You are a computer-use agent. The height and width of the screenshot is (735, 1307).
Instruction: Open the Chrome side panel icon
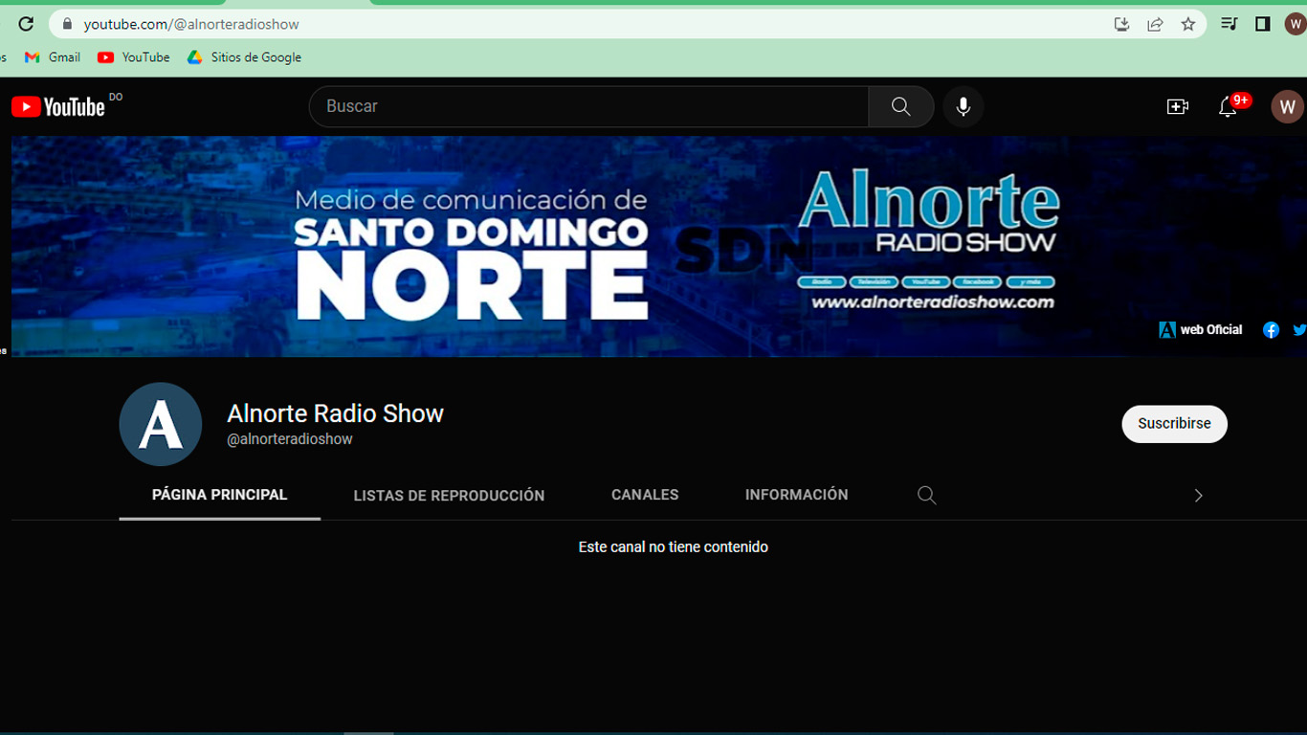pos(1263,24)
